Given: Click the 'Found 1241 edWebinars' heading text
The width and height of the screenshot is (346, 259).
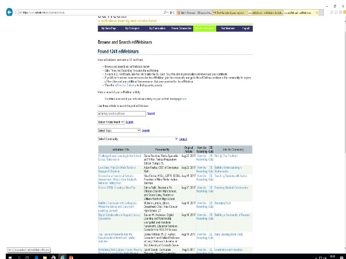Looking at the screenshot, I should 118,51.
